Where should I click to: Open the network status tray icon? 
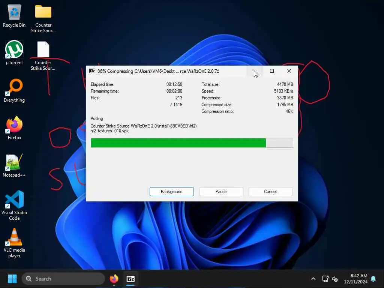click(x=325, y=279)
